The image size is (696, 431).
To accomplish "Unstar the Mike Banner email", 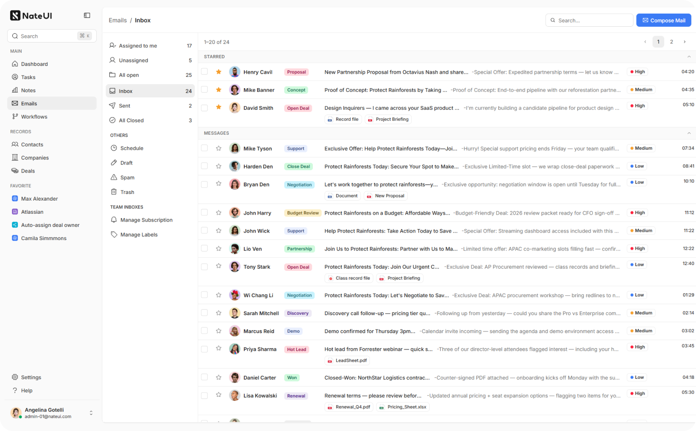I will pyautogui.click(x=218, y=90).
